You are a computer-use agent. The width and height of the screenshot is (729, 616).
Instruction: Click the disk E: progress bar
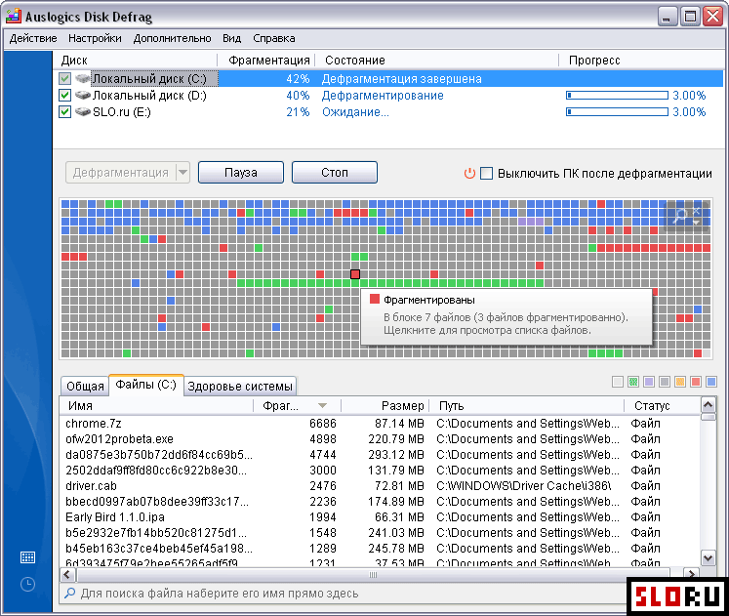(x=617, y=112)
